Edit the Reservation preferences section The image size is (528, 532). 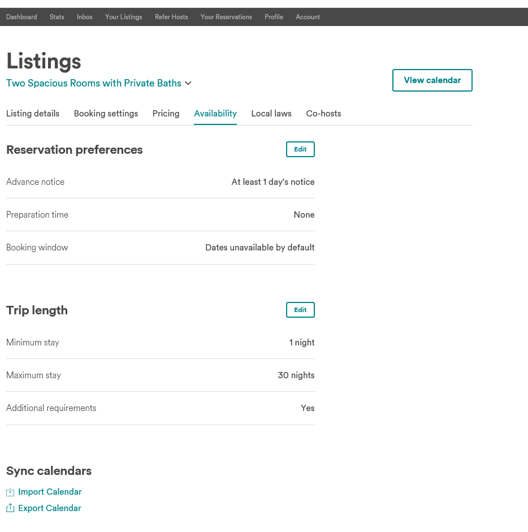coord(300,149)
